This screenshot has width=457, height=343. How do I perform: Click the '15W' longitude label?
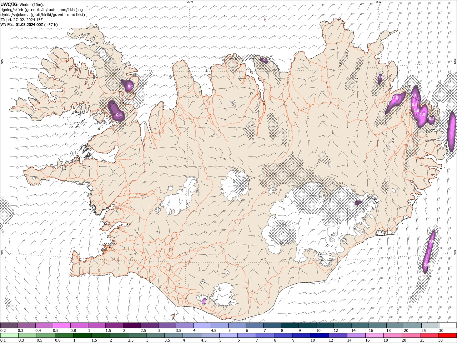click(378, 2)
